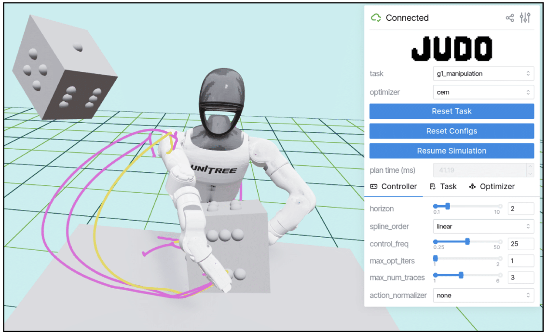Switch to the Task tab

[x=443, y=186]
